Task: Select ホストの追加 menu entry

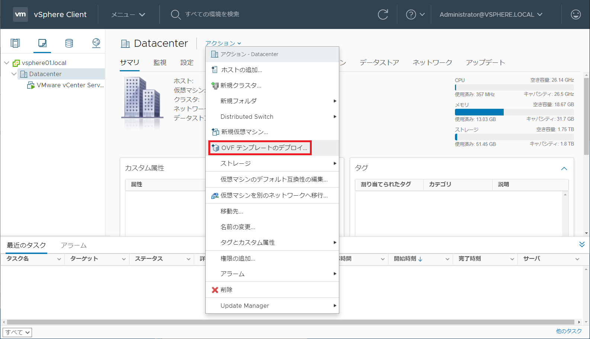Action: click(x=272, y=70)
